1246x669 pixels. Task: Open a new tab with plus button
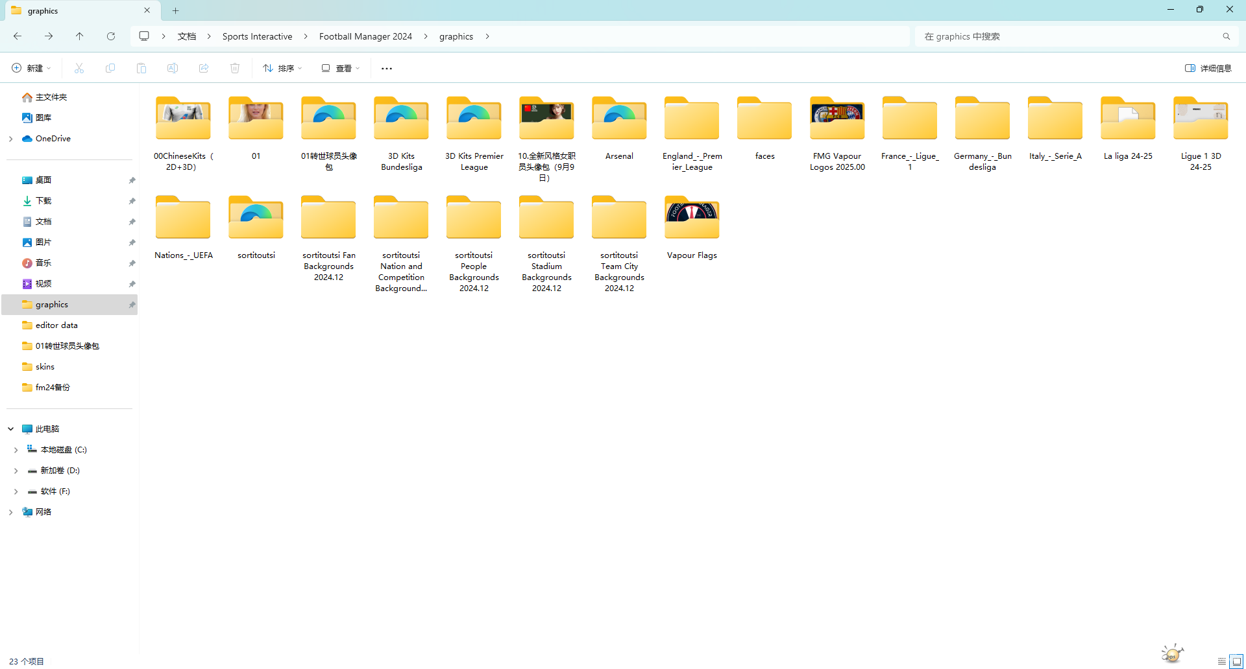point(175,10)
